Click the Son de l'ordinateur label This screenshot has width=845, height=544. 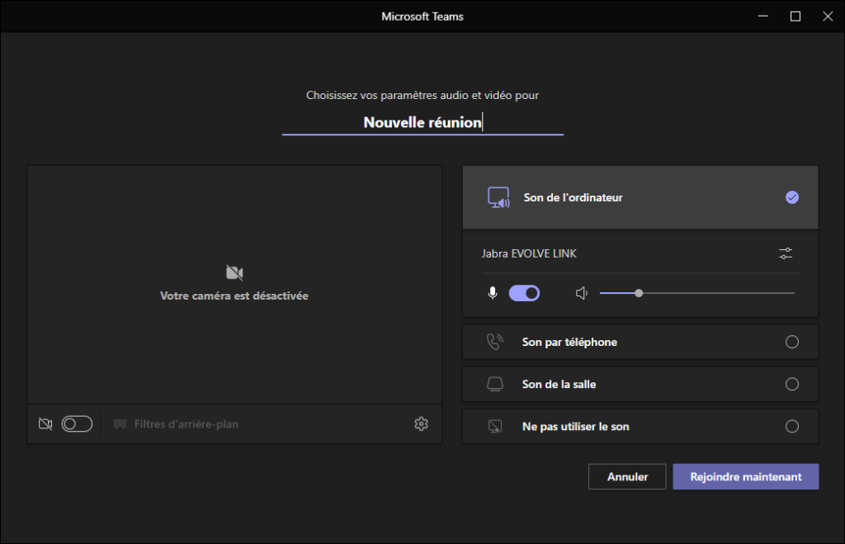573,197
